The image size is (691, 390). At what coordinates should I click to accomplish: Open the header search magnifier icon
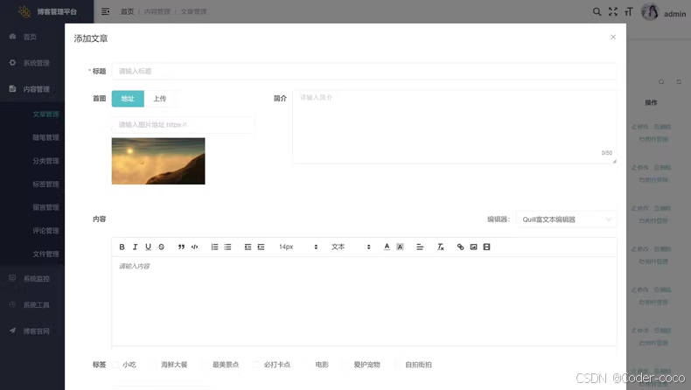(597, 12)
